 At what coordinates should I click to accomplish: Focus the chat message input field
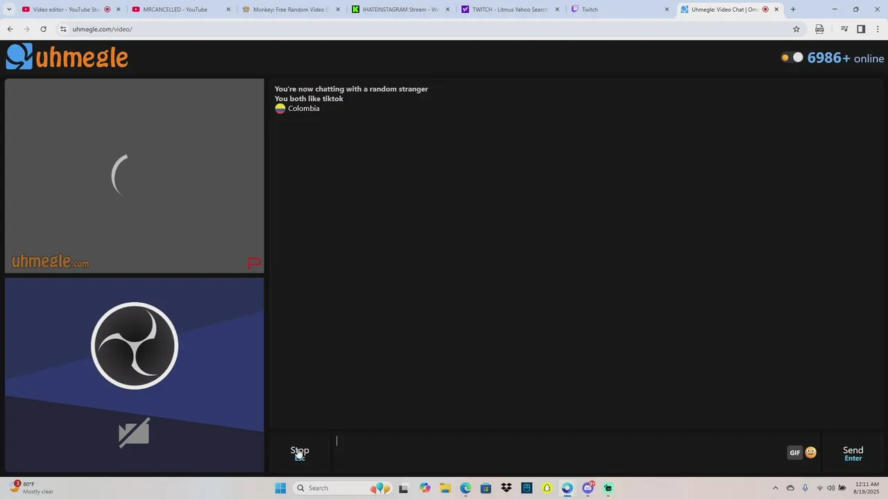(x=558, y=453)
